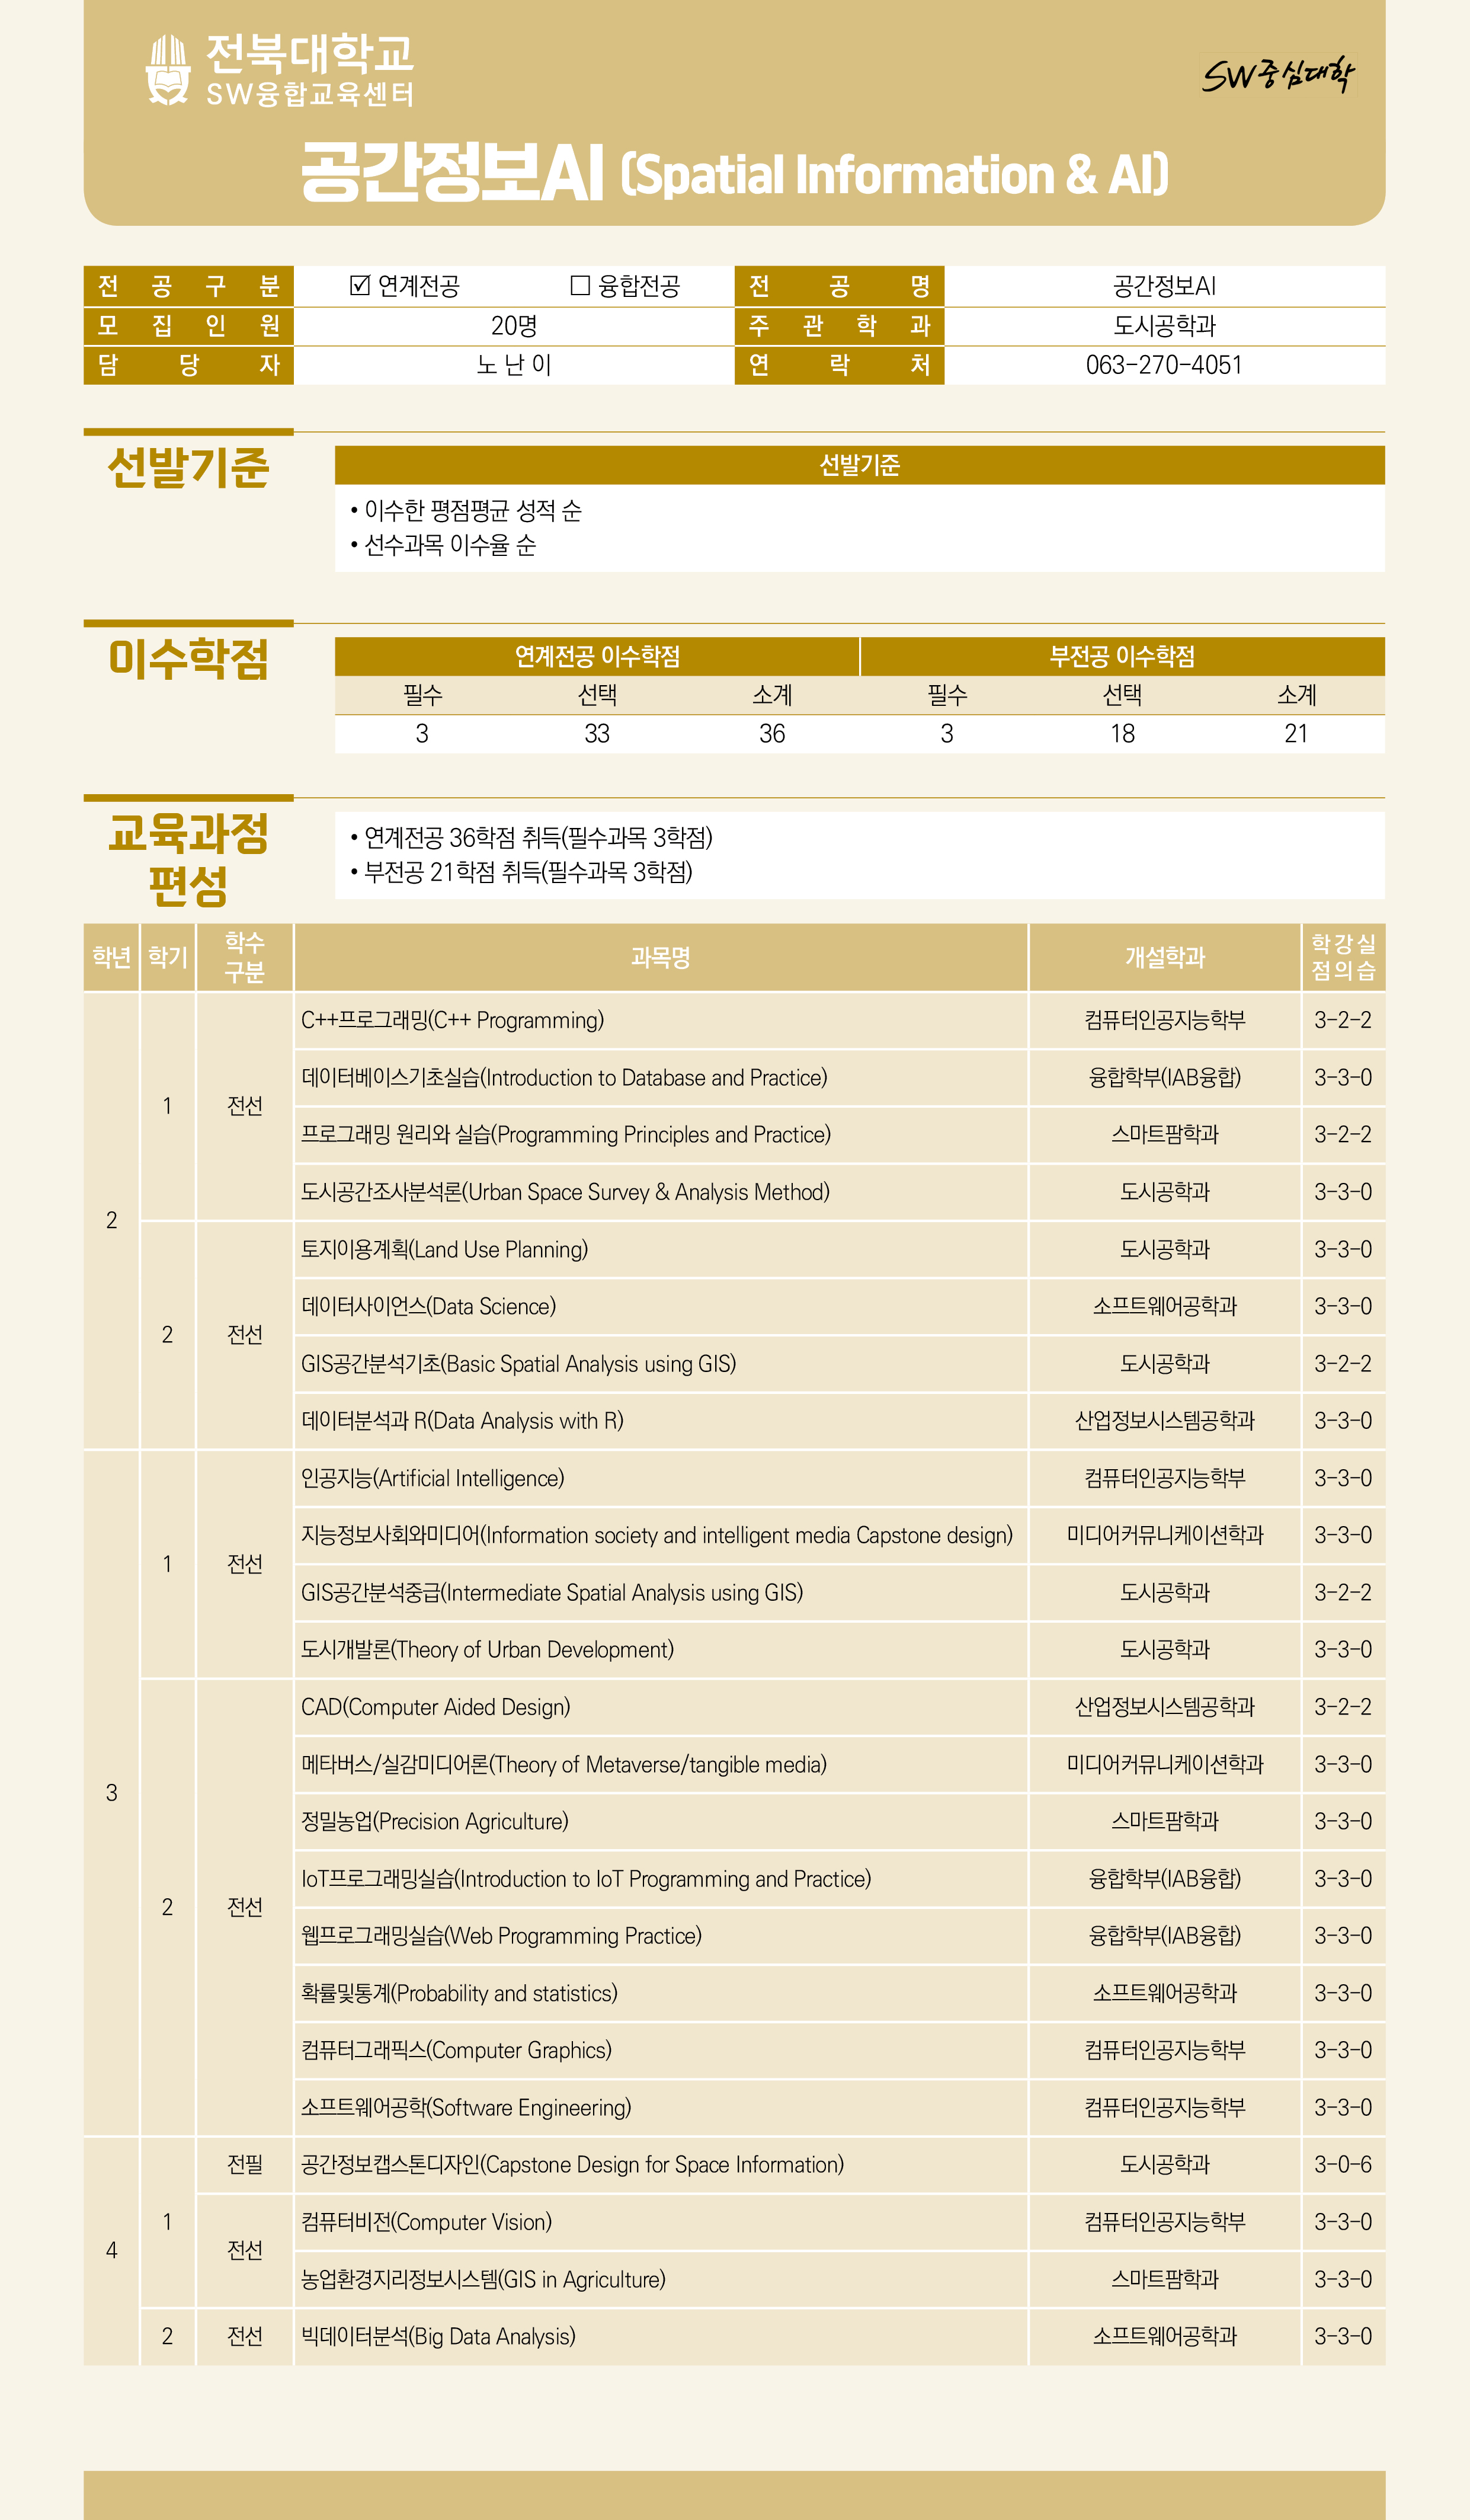Click the 전필 course type cell
Screen dimensions: 1470x2520
244,2165
